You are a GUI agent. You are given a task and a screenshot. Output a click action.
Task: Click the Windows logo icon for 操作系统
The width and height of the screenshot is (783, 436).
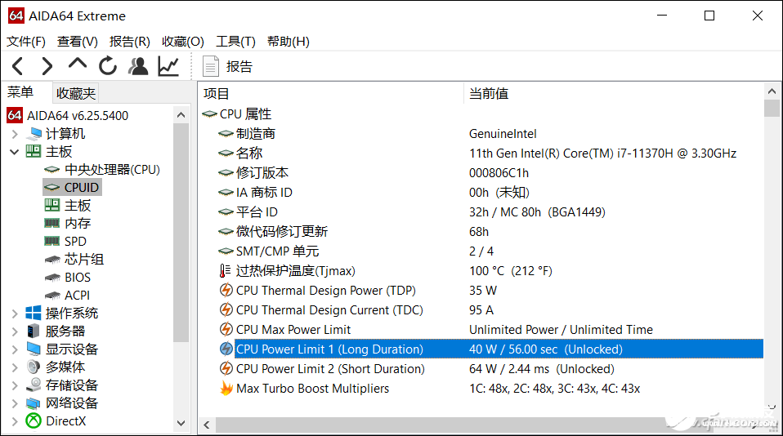point(34,313)
